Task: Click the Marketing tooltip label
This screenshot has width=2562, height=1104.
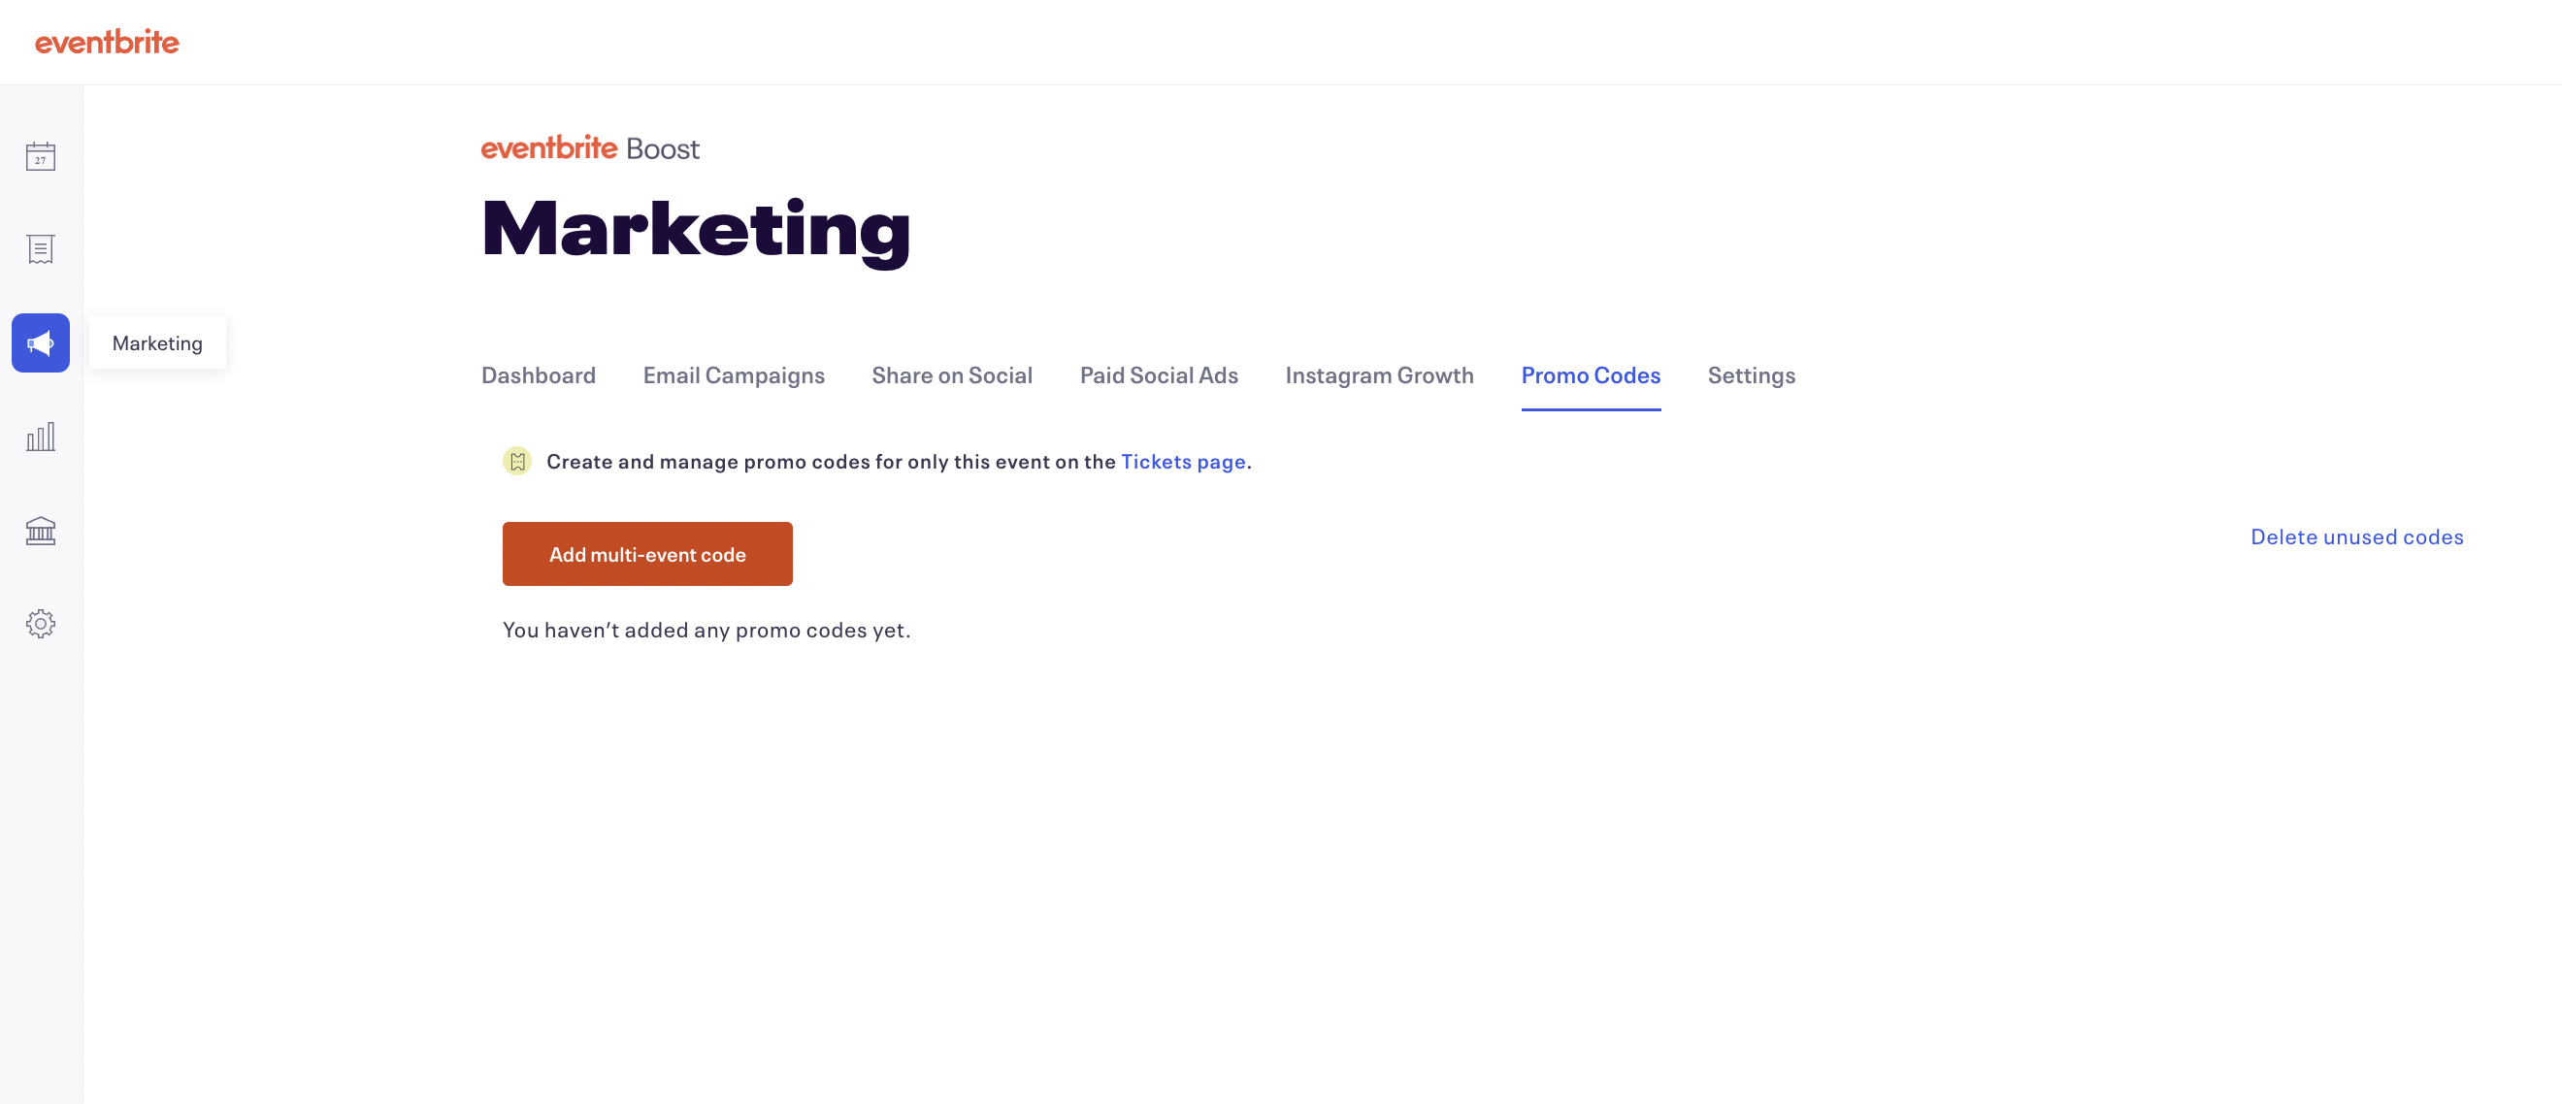Action: click(x=157, y=343)
